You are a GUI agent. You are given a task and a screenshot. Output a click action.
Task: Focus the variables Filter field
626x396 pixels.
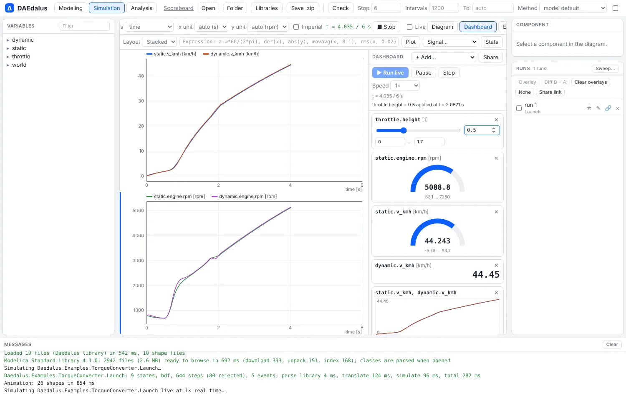[x=85, y=26]
